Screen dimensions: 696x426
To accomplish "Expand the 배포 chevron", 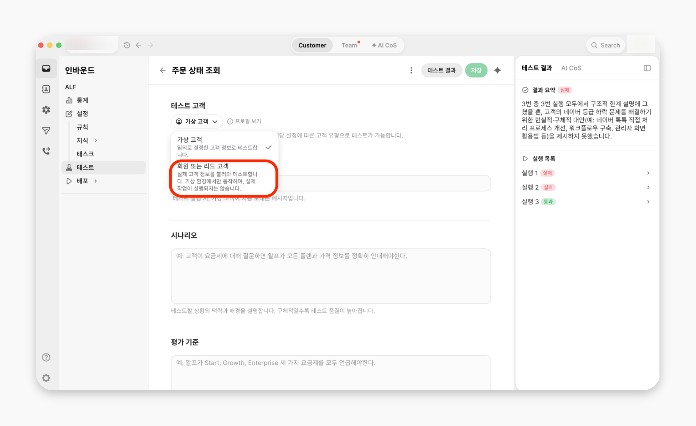I will coord(96,181).
